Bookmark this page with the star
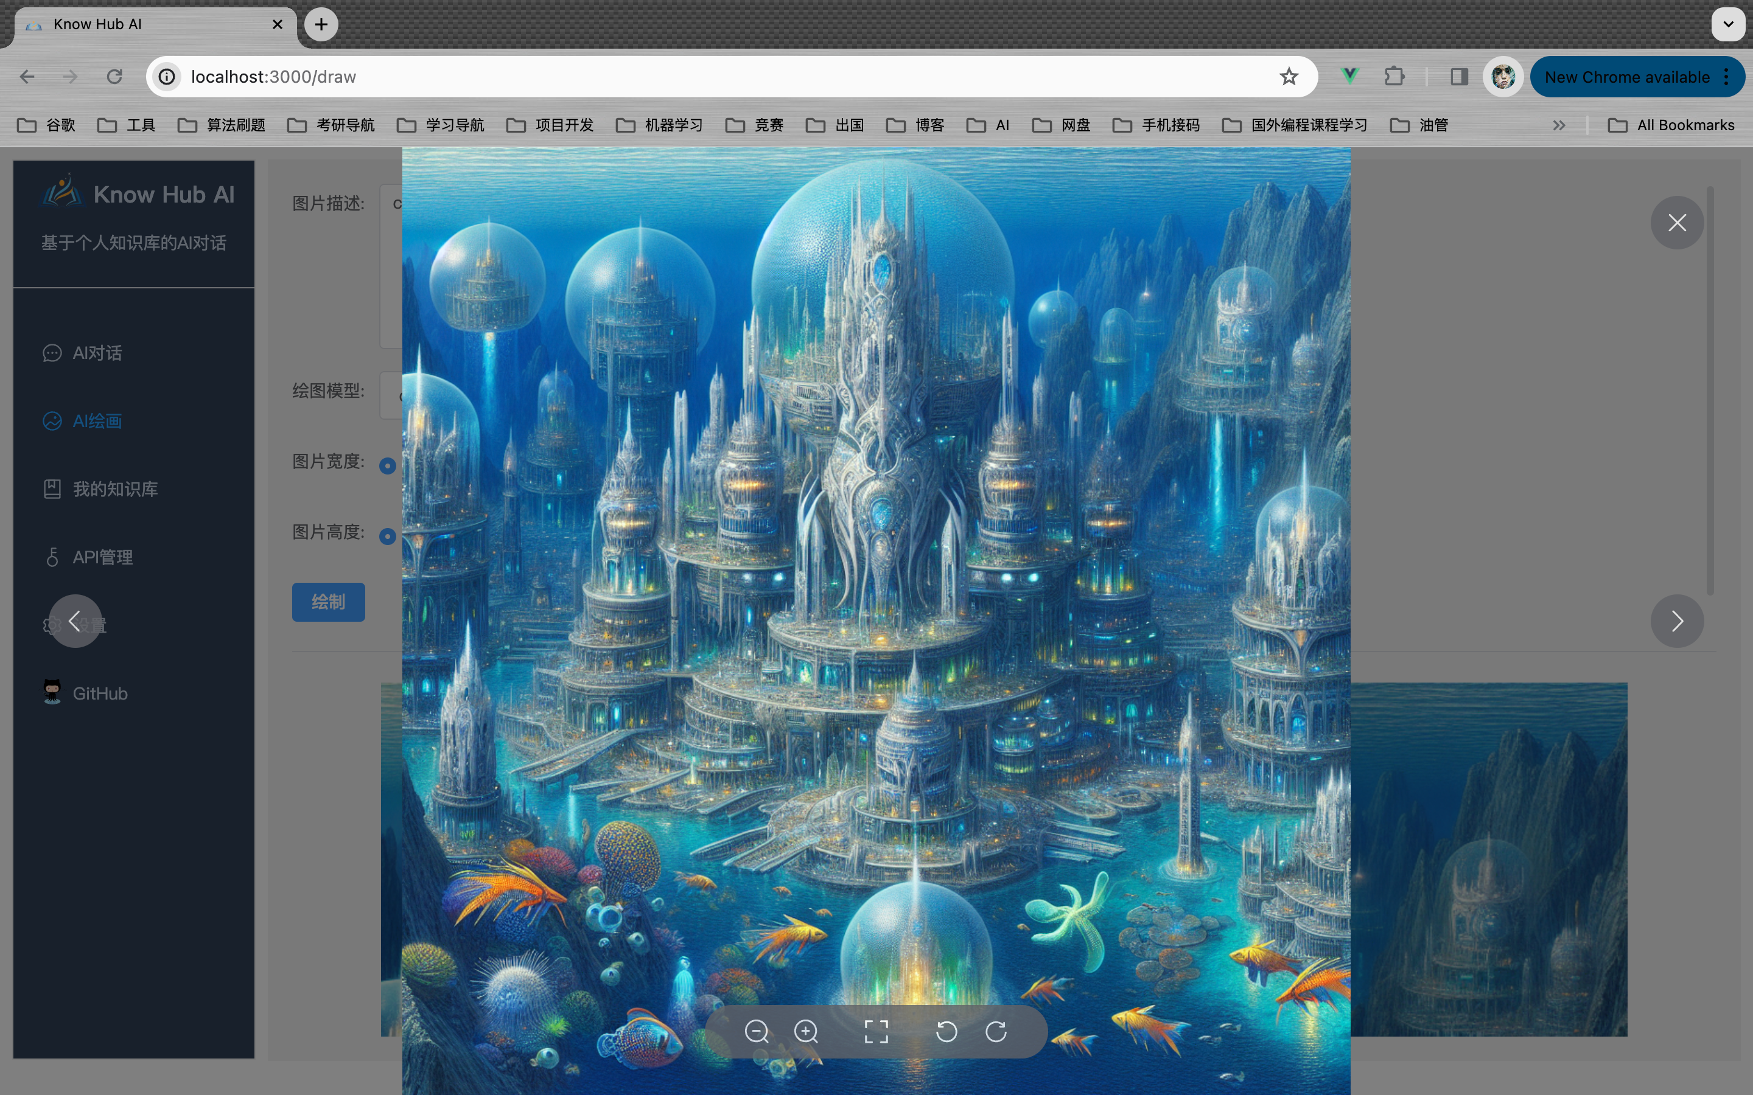The height and width of the screenshot is (1095, 1753). 1288,77
